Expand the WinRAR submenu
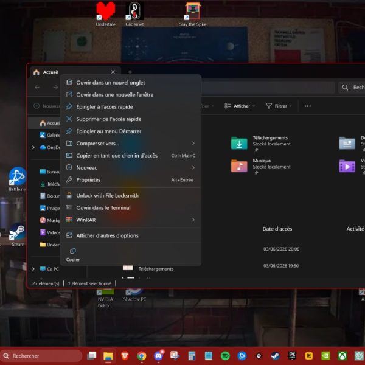 (130, 220)
